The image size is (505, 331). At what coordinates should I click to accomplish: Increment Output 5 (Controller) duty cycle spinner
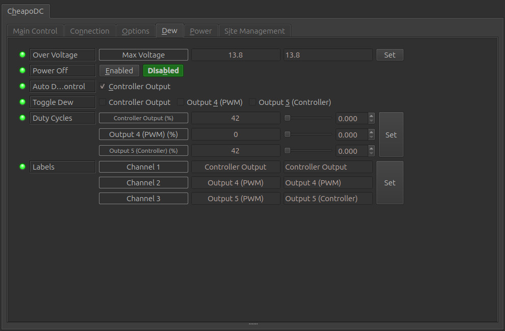371,148
